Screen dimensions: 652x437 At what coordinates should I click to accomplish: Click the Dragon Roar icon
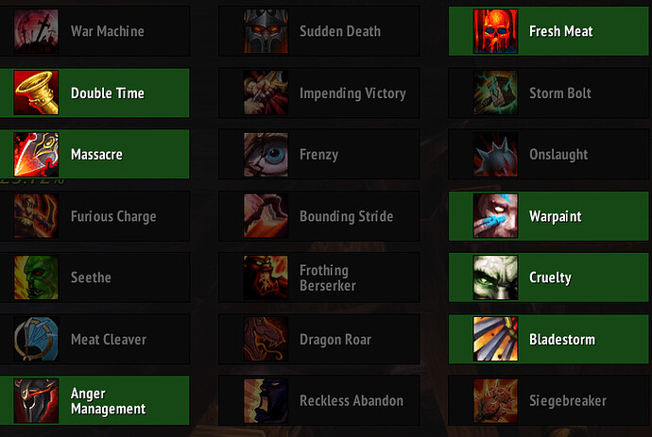[266, 339]
